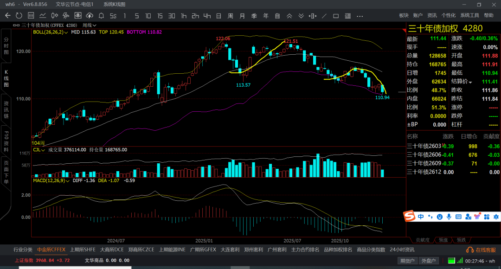Screen dimensions: 501x269
Task: Click the double down-arrow next contract icon
Action: [x=301, y=16]
